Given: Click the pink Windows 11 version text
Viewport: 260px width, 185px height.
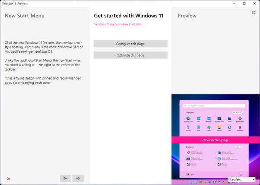Looking at the screenshot, I should coord(118,24).
